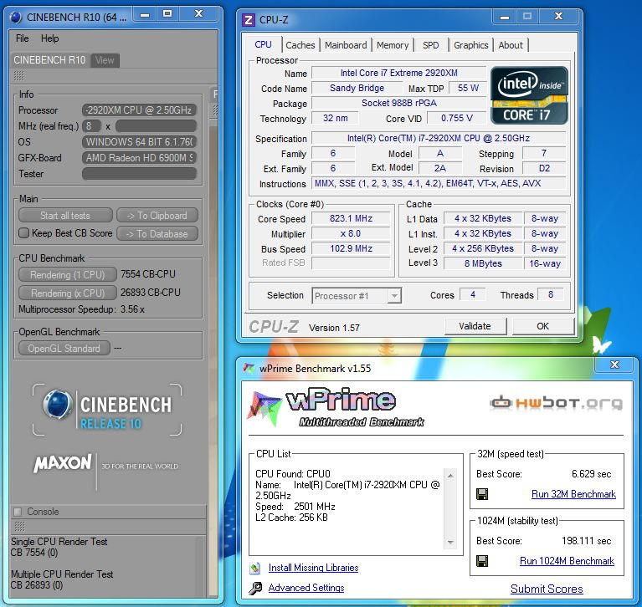The width and height of the screenshot is (642, 607).
Task: Click the 7554 CB-CPU score
Action: [148, 274]
